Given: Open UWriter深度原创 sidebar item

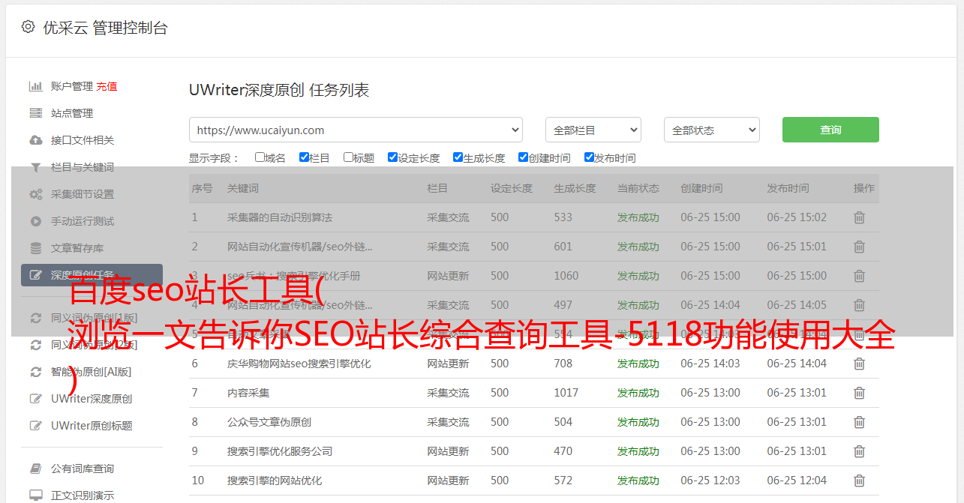Looking at the screenshot, I should (x=92, y=399).
